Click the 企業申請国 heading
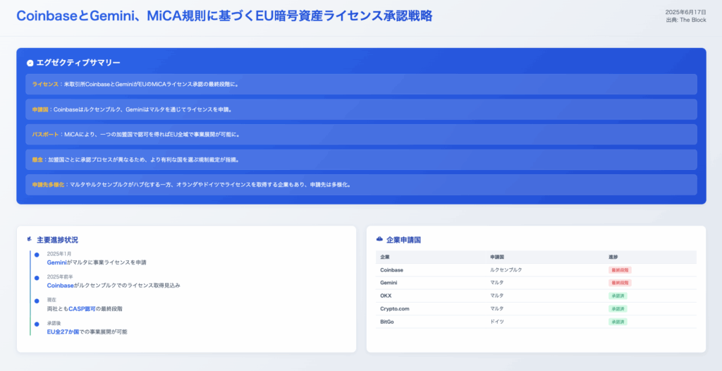The image size is (722, 371). coord(403,240)
